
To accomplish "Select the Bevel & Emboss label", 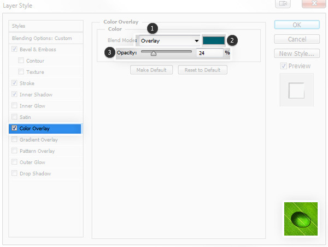I will [38, 50].
